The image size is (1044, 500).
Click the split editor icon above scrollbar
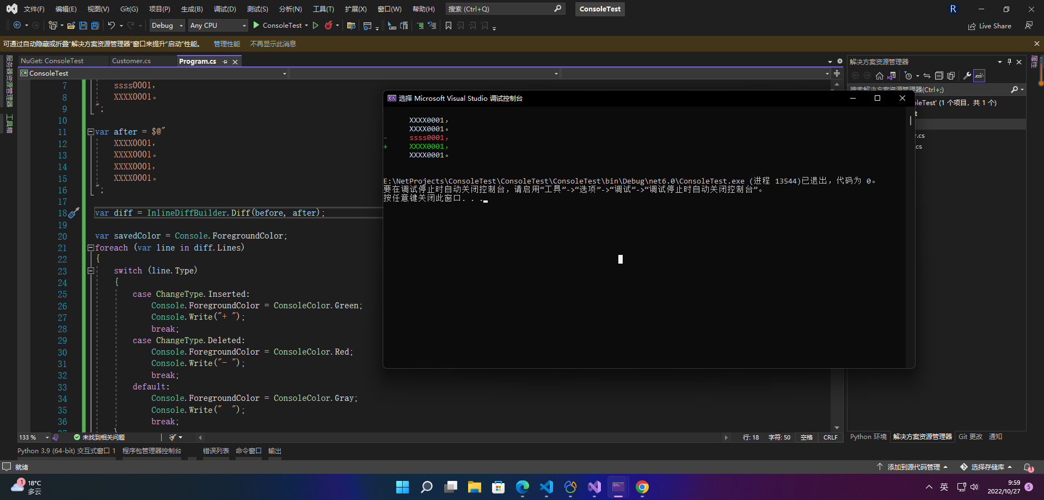[x=837, y=73]
